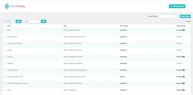Check the Privacy row checkbox
Screen dimensions: 193x95
tap(4, 50)
